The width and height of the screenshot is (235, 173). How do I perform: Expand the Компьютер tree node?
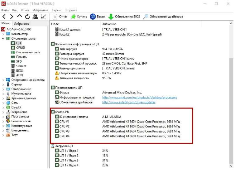(3, 34)
